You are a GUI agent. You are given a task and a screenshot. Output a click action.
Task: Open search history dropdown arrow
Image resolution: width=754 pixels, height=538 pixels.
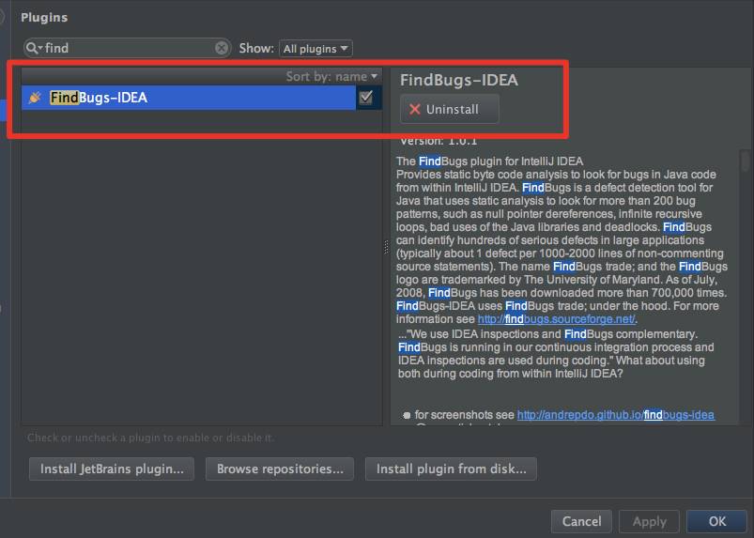40,48
